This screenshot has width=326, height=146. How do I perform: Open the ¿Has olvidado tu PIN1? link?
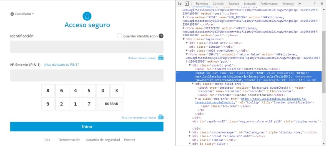click(x=61, y=65)
